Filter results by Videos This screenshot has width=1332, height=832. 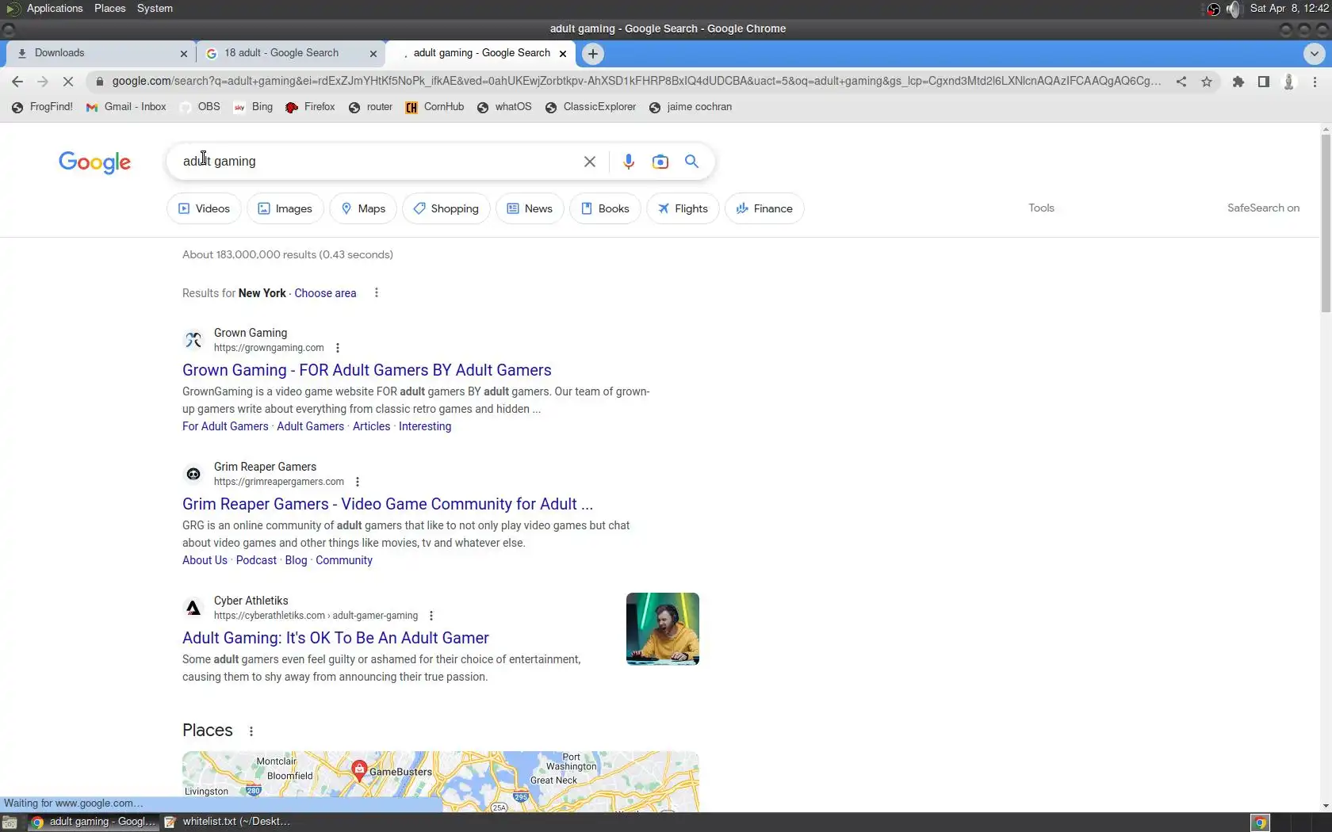204,208
